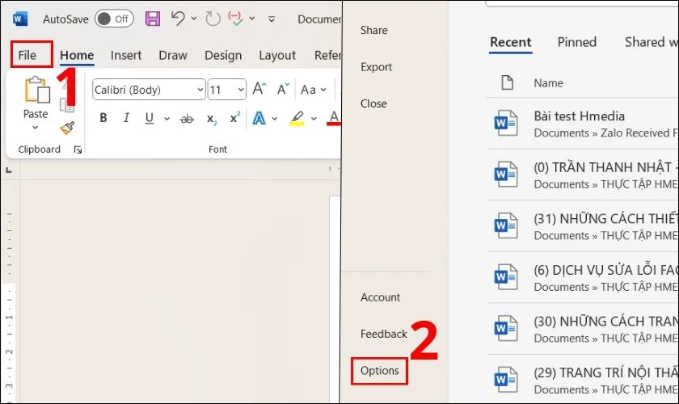Click Export in the backstage menu
The image size is (679, 404).
(x=376, y=67)
